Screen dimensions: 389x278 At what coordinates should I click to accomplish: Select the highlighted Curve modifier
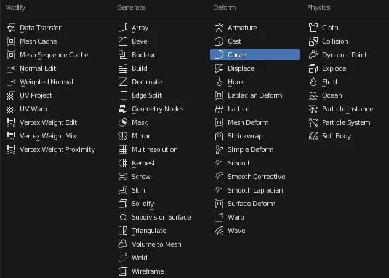pos(255,55)
